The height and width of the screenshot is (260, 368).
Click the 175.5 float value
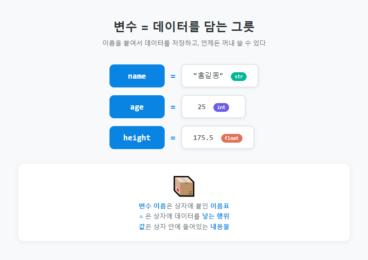click(203, 138)
